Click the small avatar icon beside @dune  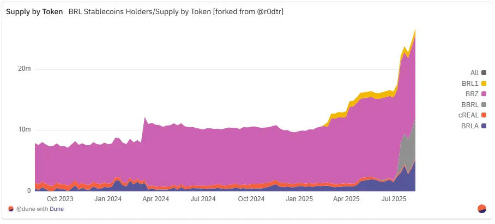10,209
